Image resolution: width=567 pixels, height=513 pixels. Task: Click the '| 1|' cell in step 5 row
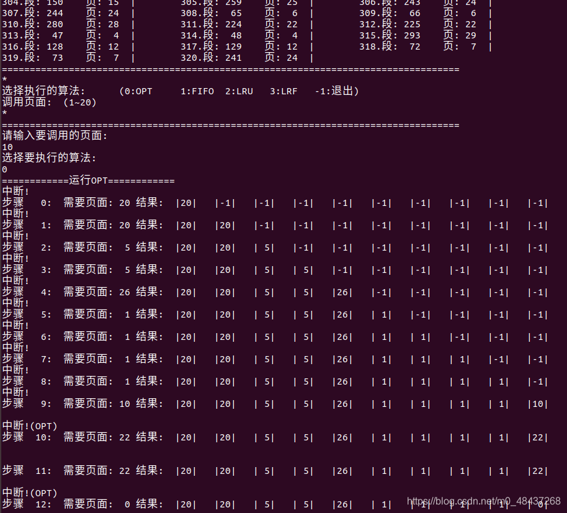pyautogui.click(x=381, y=315)
